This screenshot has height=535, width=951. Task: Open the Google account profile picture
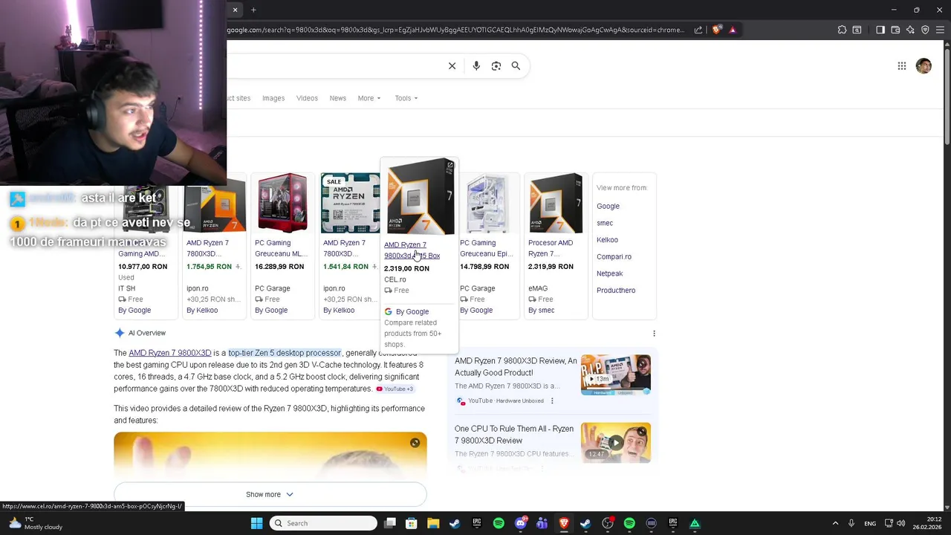click(924, 66)
